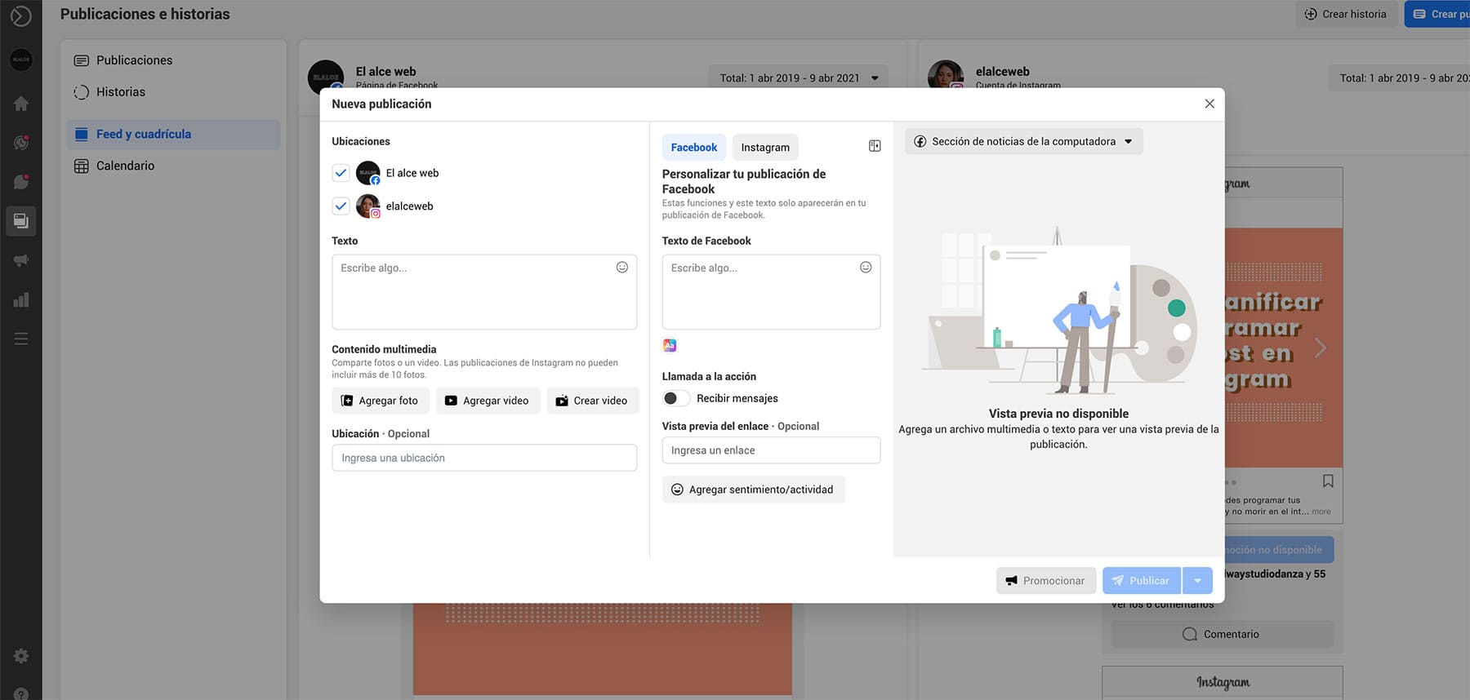Click the elalceweb Instagram profile avatar in header

pos(945,76)
